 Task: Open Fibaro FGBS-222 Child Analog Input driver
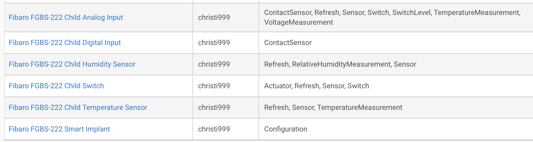[66, 17]
